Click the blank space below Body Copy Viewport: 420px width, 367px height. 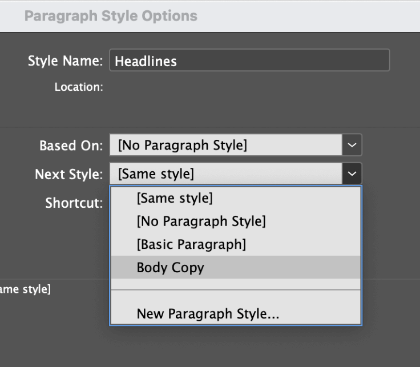point(236,284)
